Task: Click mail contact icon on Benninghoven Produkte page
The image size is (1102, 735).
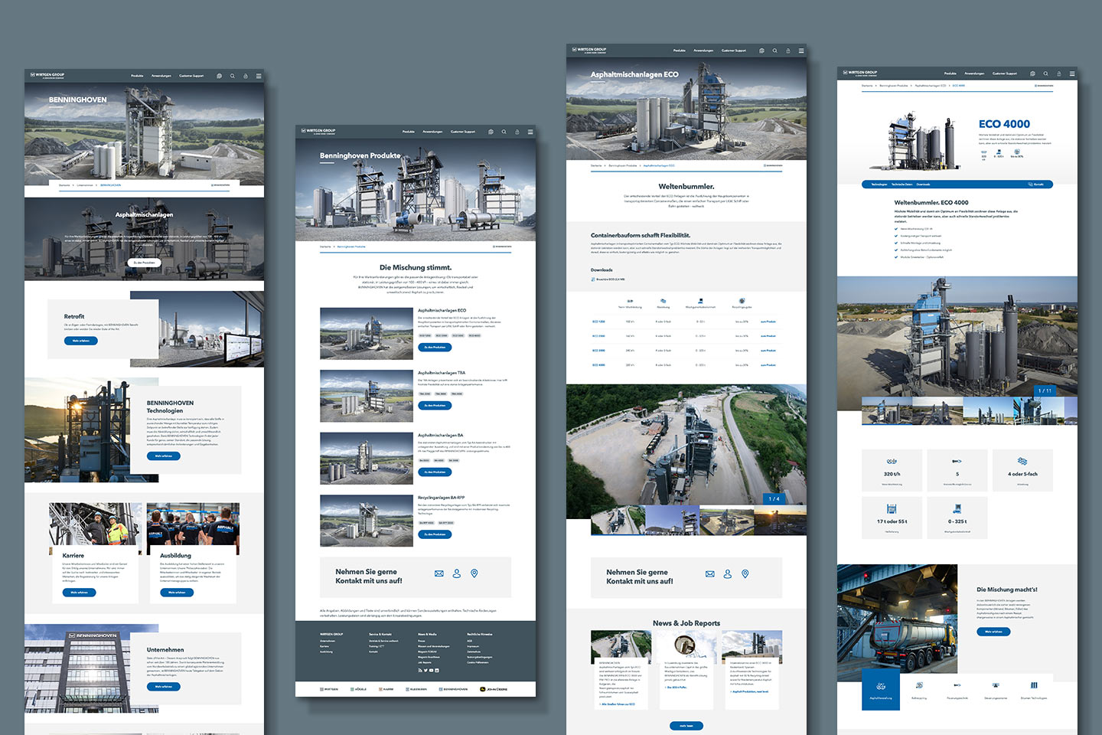Action: point(439,573)
